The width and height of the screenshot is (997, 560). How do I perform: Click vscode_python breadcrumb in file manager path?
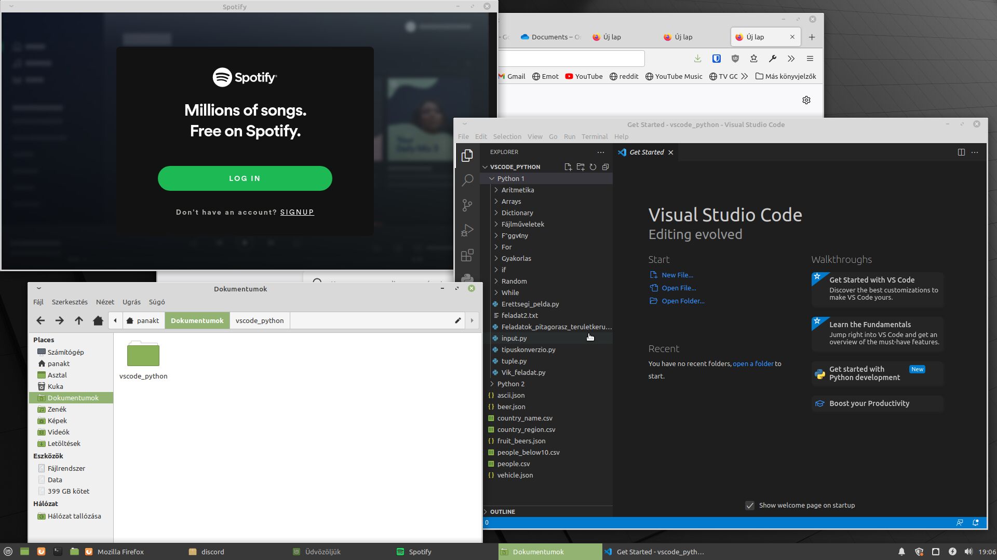(260, 320)
